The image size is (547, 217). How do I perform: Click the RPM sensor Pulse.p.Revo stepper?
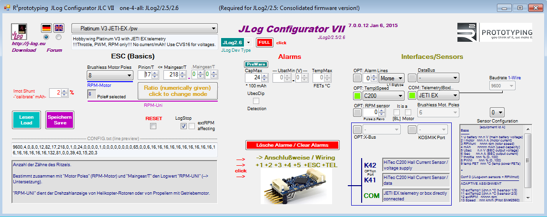point(375,113)
